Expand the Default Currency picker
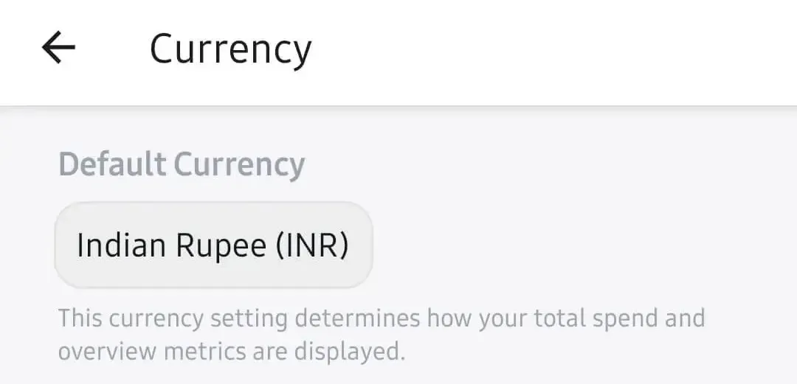Screen dimensions: 797x384 tap(213, 245)
